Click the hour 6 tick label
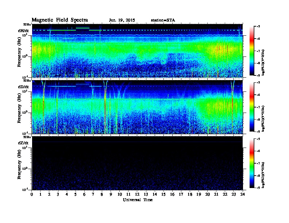This screenshot has width=289, height=223. pos(84,194)
